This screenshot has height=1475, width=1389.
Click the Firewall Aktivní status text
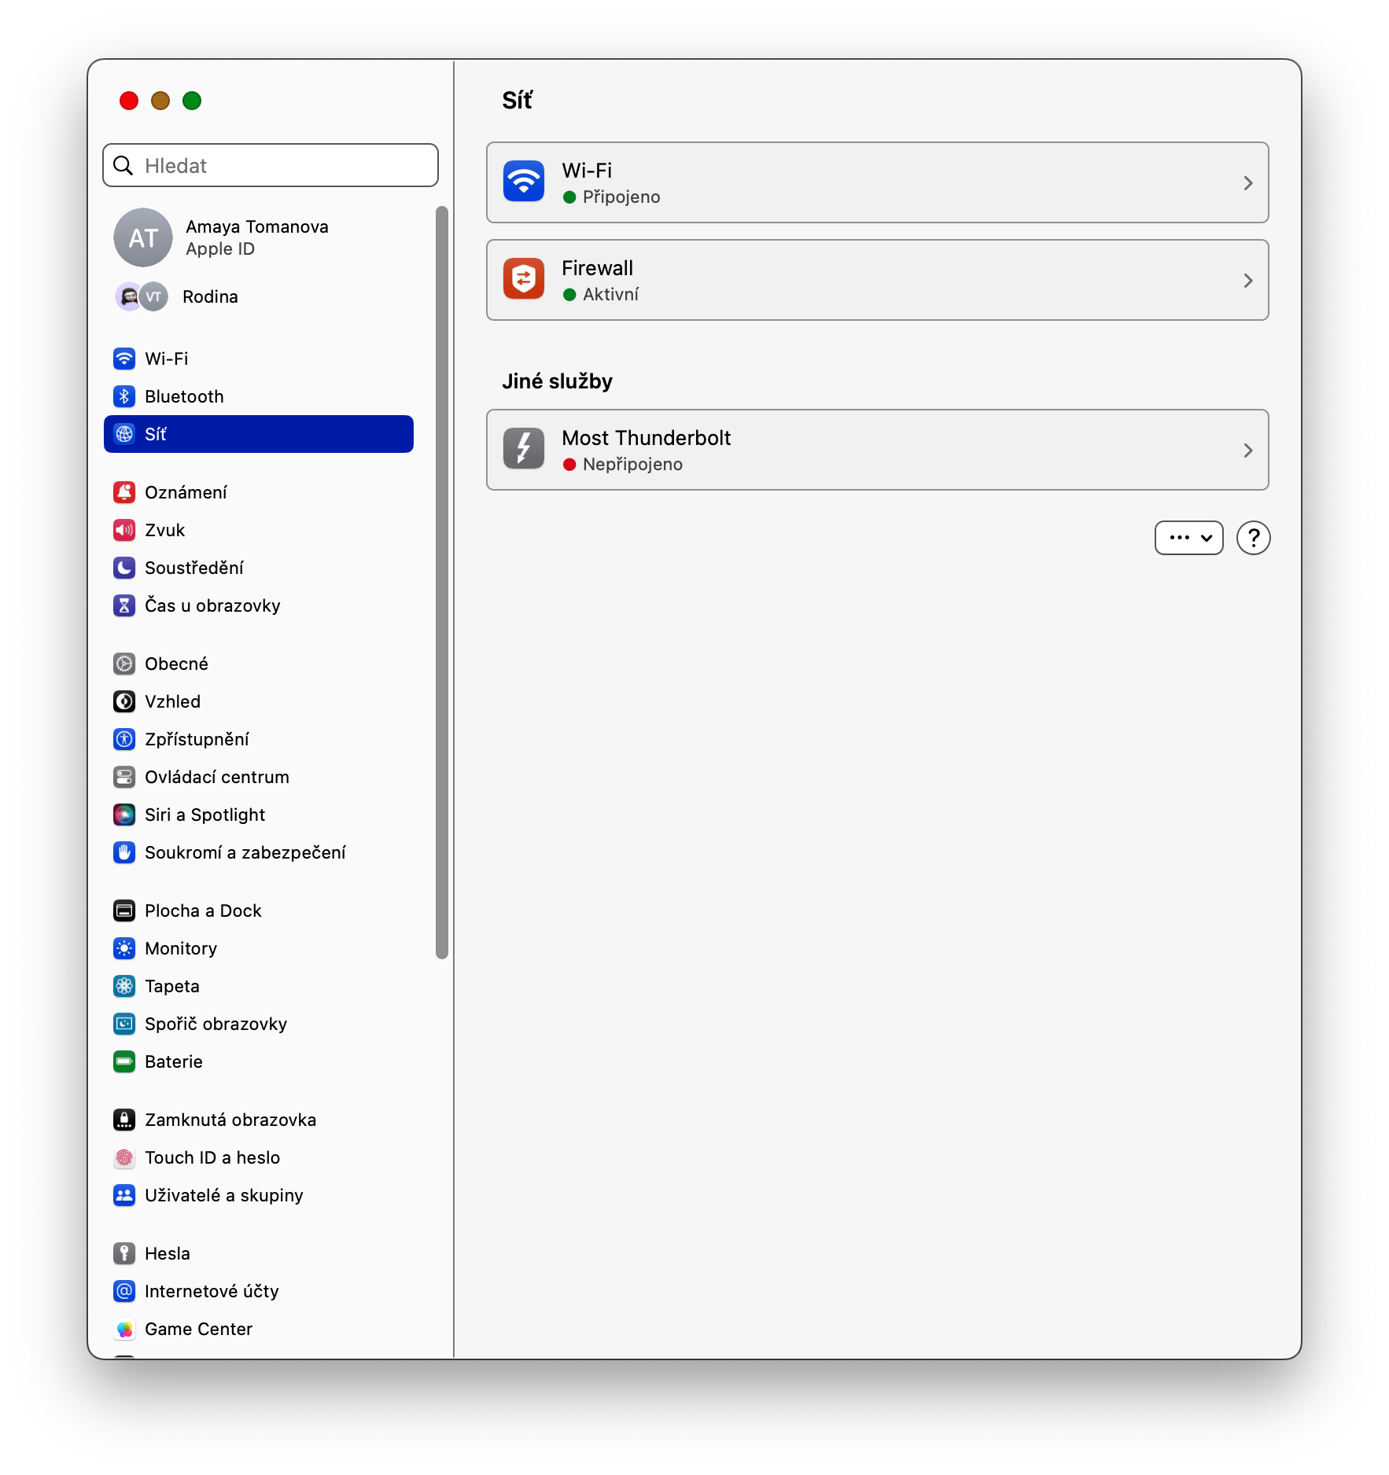(x=610, y=294)
